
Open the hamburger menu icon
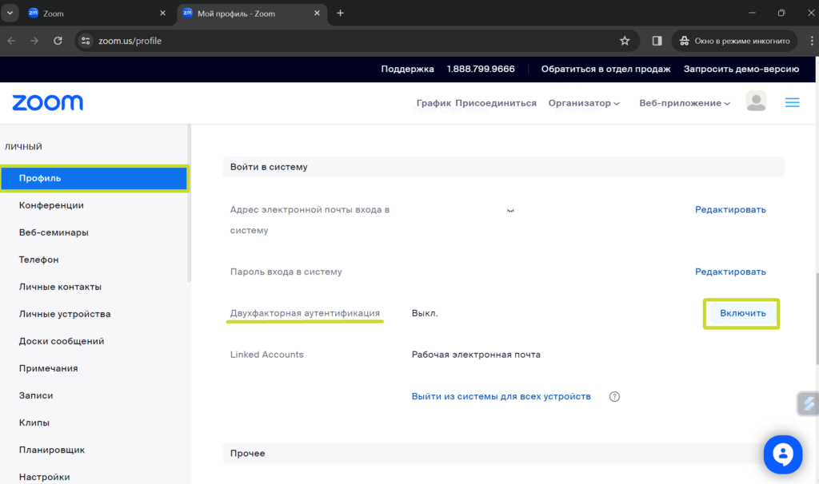pos(792,103)
